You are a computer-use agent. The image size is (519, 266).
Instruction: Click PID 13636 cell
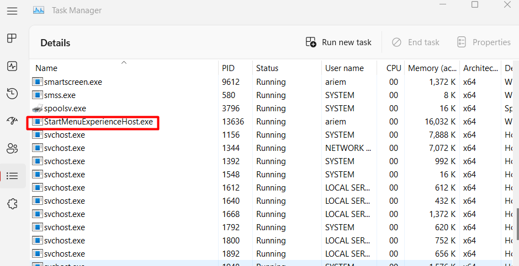[x=233, y=122]
